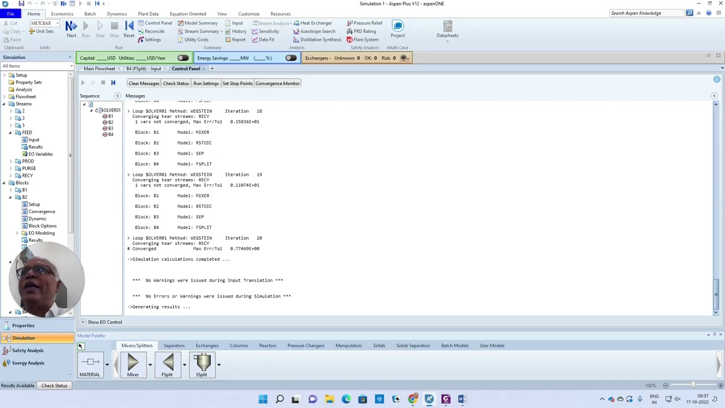
Task: Switch to the Separators palette tab
Action: coord(174,346)
